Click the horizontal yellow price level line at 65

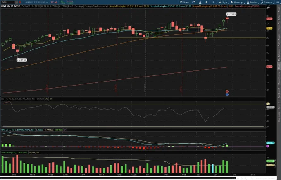[x=191, y=38]
